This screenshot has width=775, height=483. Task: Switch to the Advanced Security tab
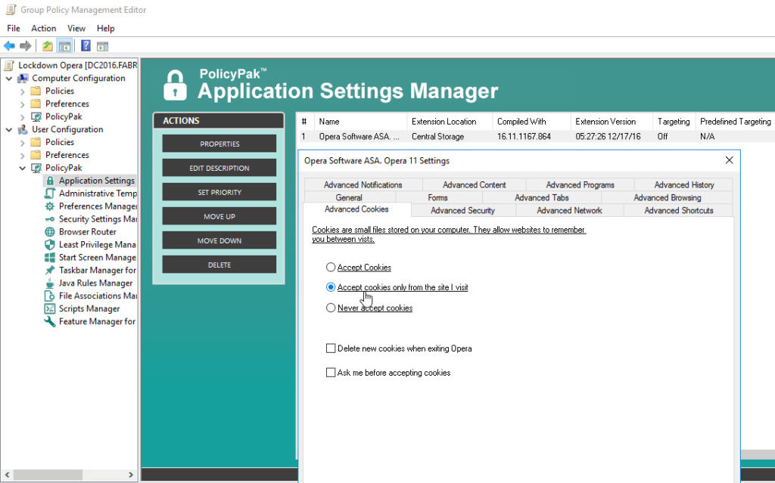(x=462, y=210)
